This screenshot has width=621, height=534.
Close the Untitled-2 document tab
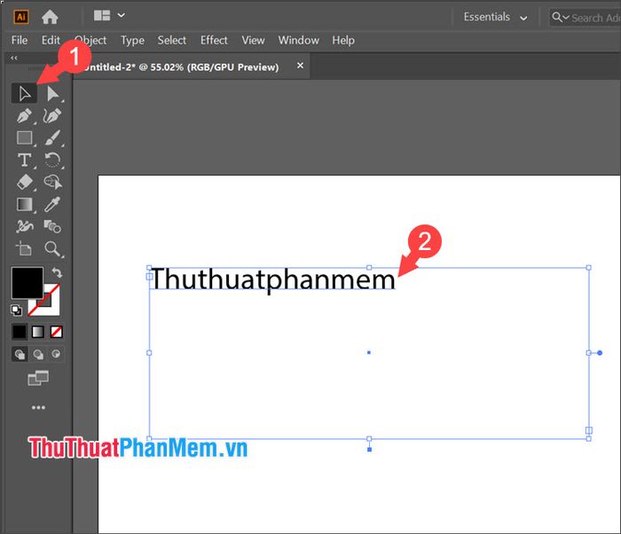[300, 66]
